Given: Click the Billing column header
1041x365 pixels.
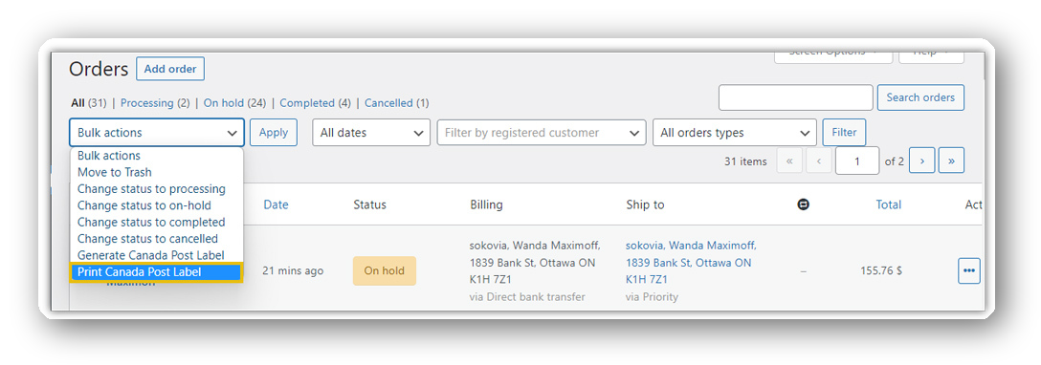Looking at the screenshot, I should tap(487, 204).
